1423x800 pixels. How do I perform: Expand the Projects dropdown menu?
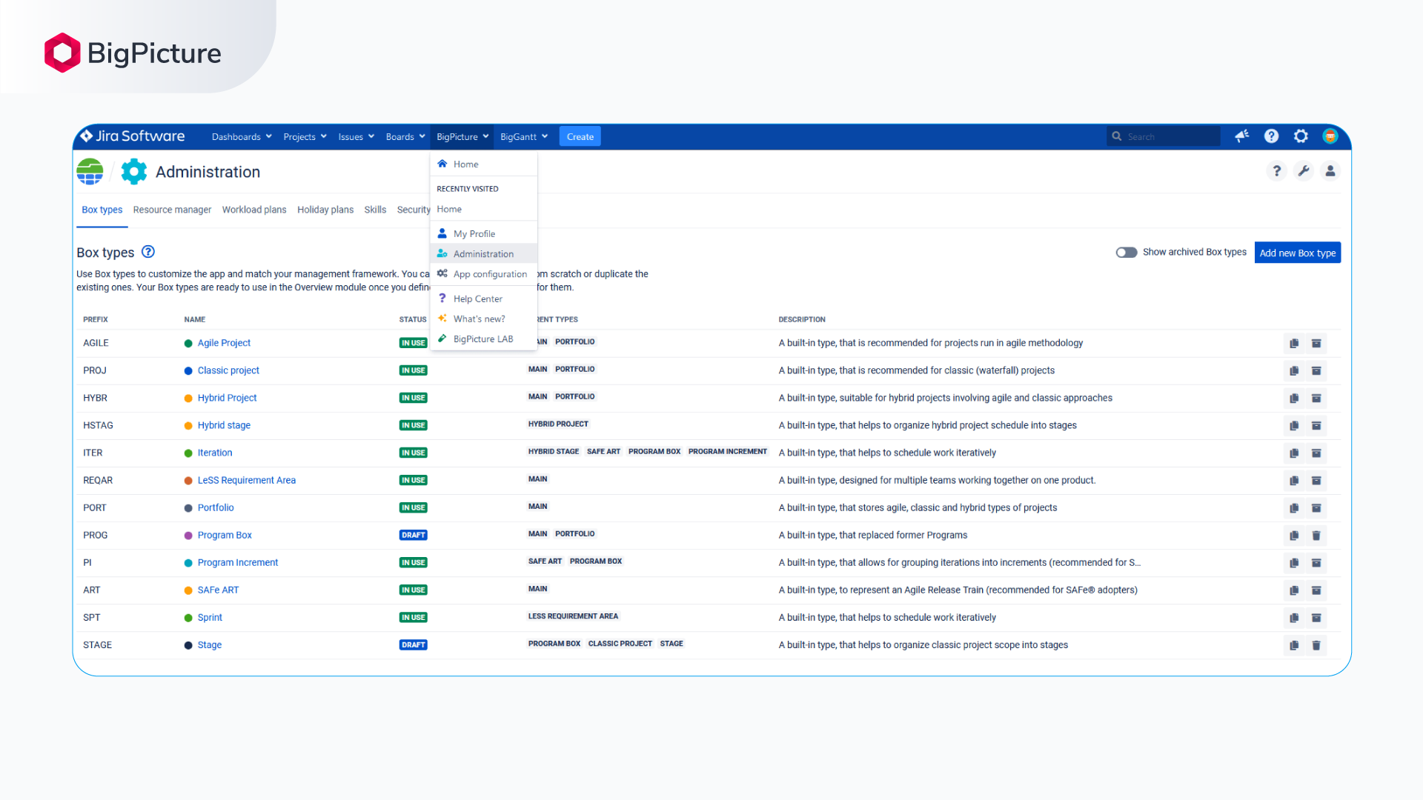coord(305,137)
